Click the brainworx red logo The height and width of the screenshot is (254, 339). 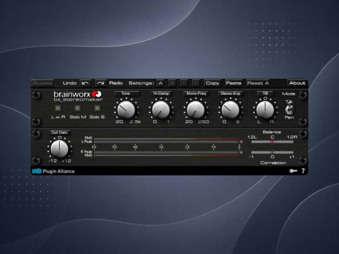pyautogui.click(x=97, y=94)
